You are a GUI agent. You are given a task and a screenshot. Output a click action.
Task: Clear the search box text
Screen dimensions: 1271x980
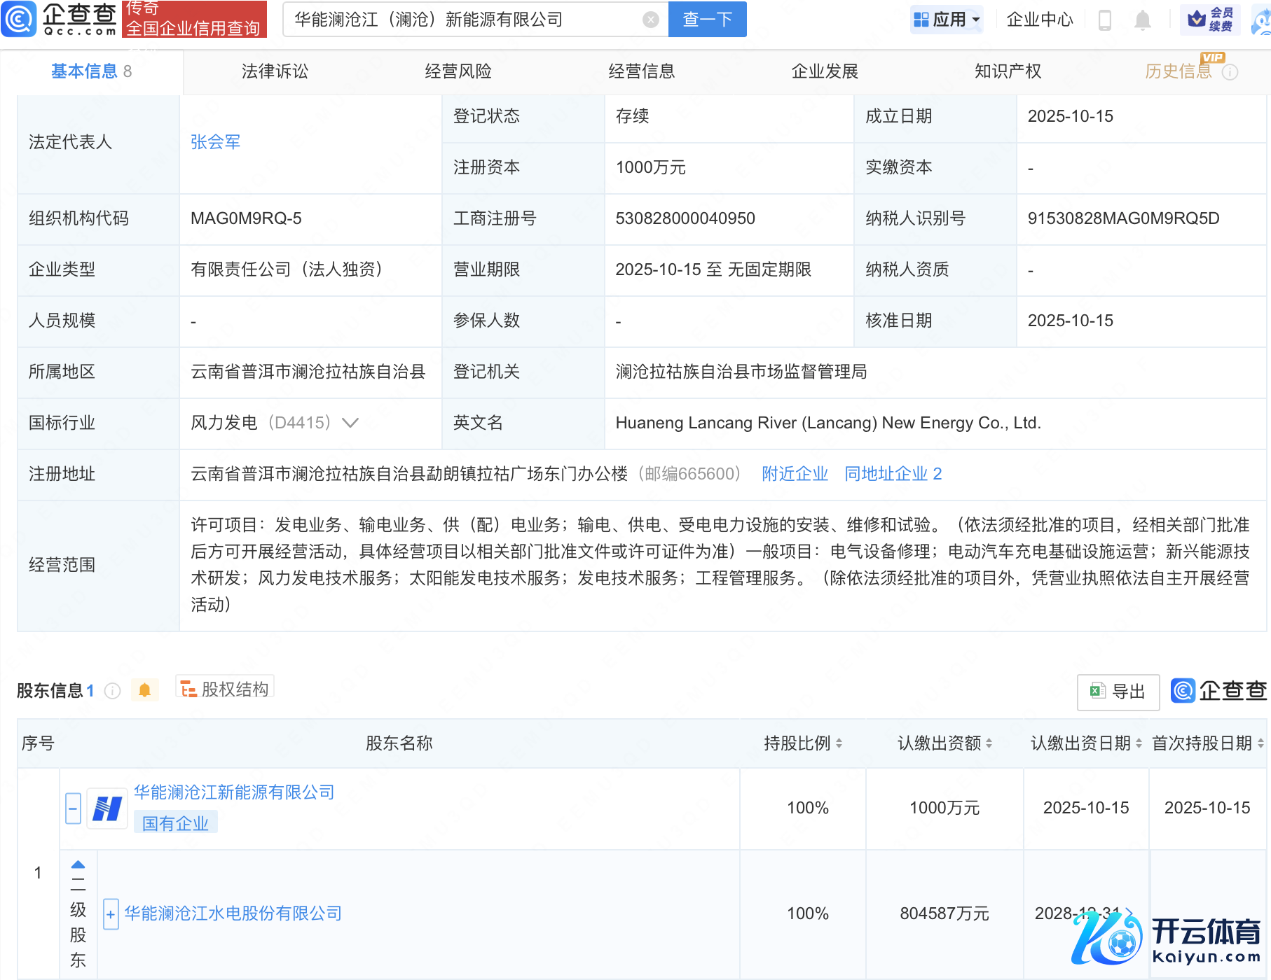pyautogui.click(x=650, y=20)
